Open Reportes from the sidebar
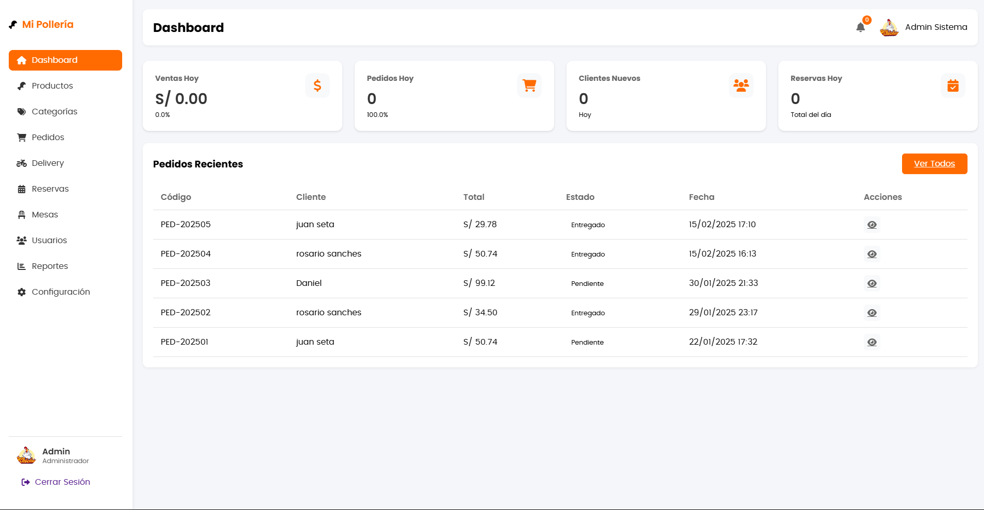This screenshot has height=510, width=984. (49, 266)
